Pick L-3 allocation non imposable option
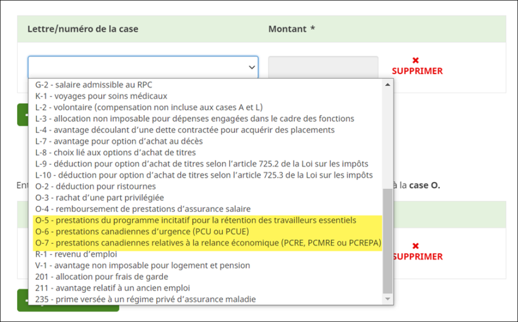Viewport: 518px width, 322px height. click(194, 119)
